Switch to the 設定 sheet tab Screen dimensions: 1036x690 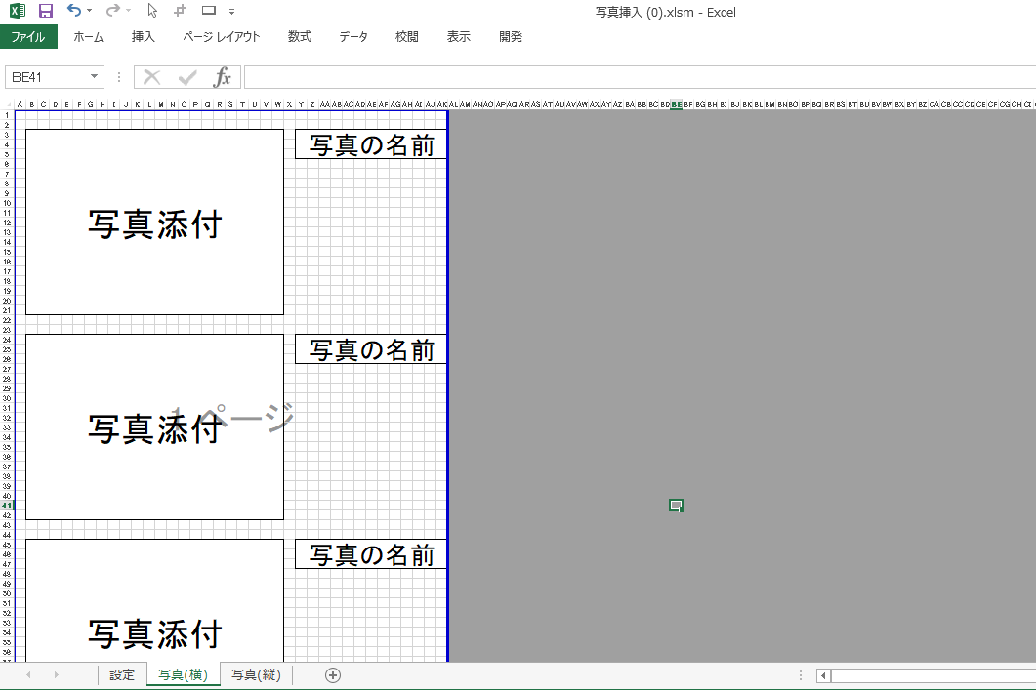pos(122,675)
